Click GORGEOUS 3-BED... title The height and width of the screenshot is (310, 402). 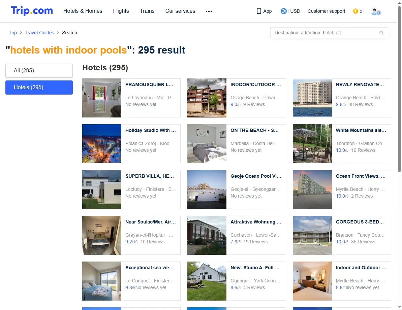(360, 222)
